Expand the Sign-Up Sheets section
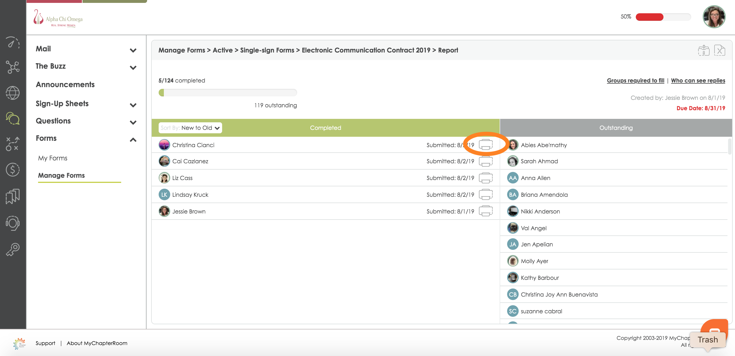The height and width of the screenshot is (356, 735). tap(133, 105)
